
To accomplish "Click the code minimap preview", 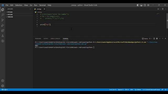I will (158, 14).
